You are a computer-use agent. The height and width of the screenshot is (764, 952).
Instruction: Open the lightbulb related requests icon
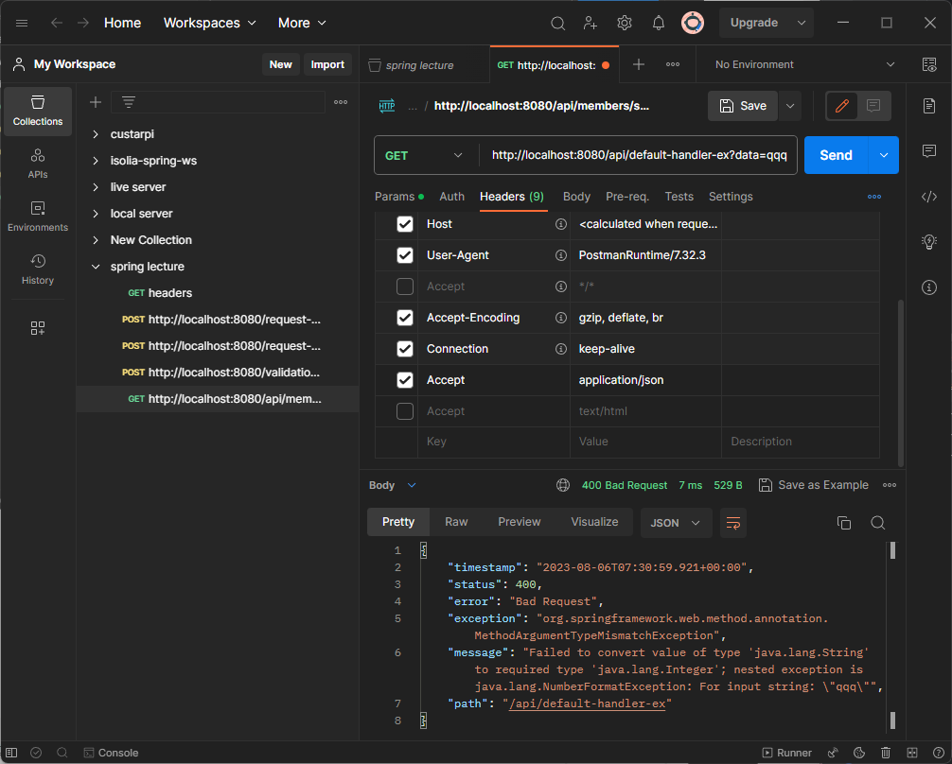click(929, 241)
